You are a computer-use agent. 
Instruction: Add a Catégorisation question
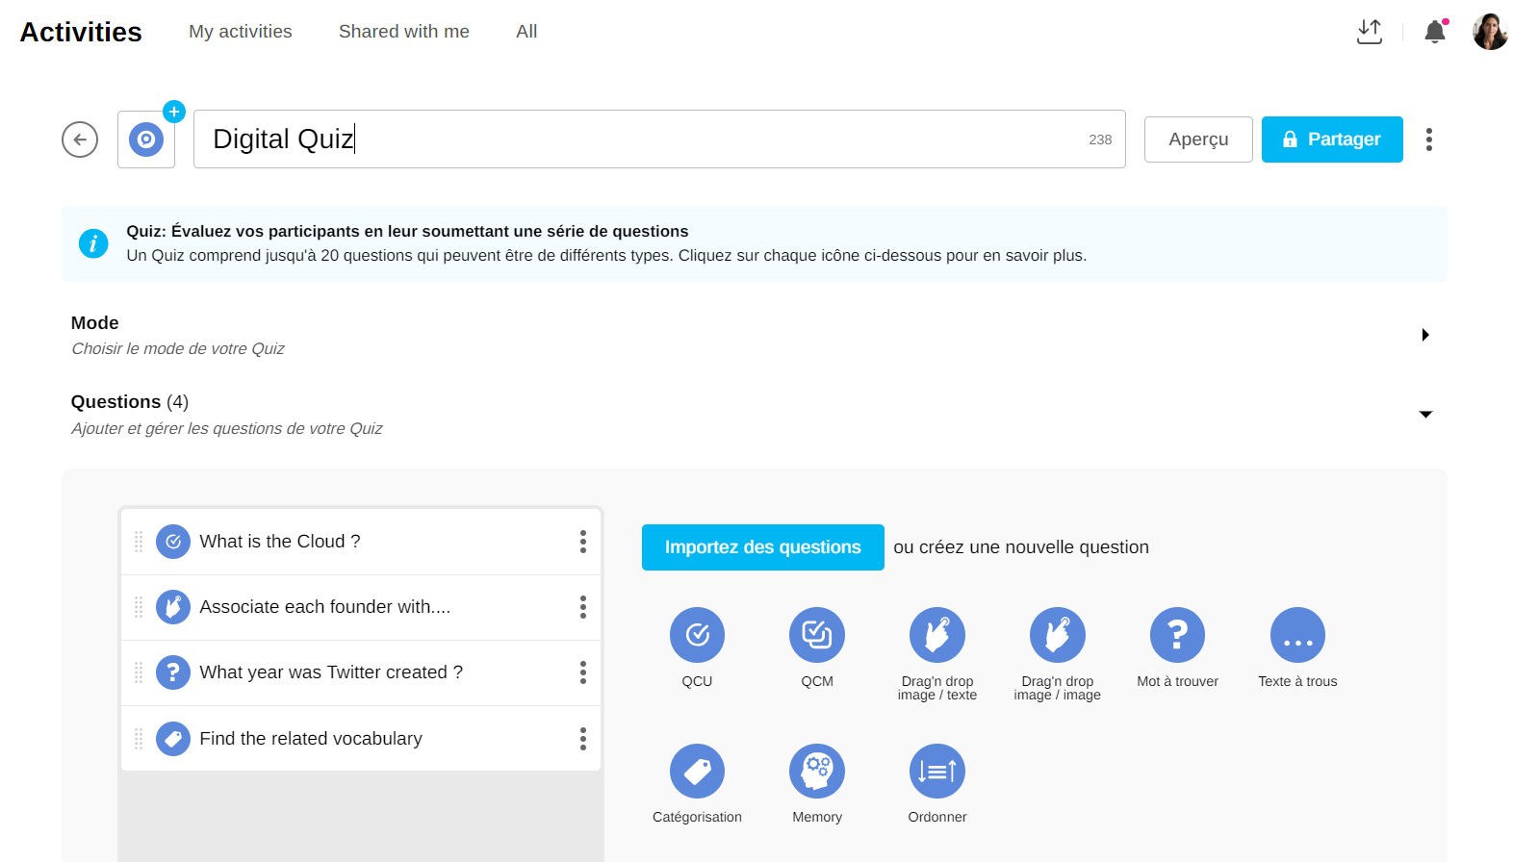(x=697, y=771)
